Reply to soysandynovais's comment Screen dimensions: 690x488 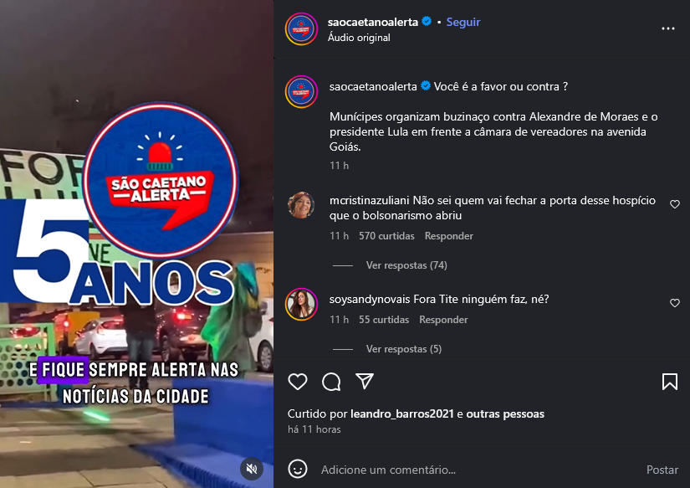[443, 320]
